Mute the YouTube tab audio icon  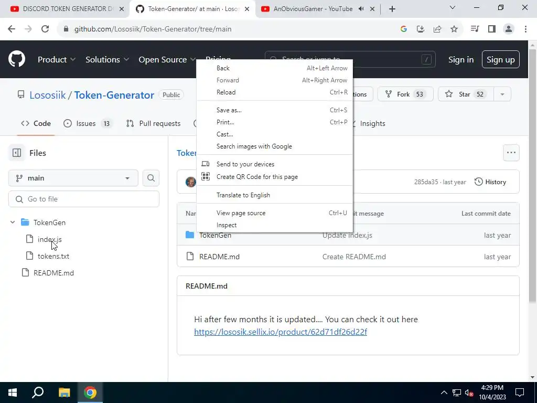click(361, 9)
